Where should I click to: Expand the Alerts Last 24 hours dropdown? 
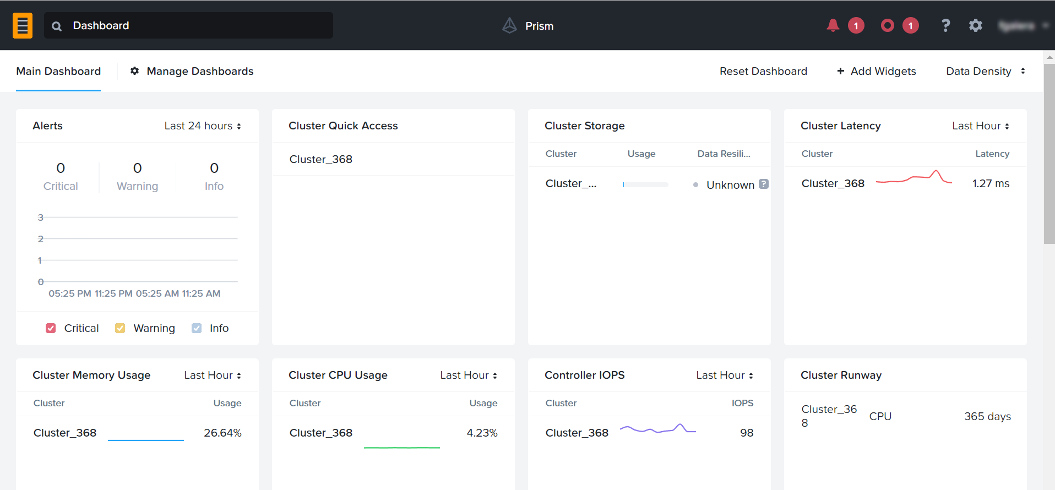pos(203,126)
